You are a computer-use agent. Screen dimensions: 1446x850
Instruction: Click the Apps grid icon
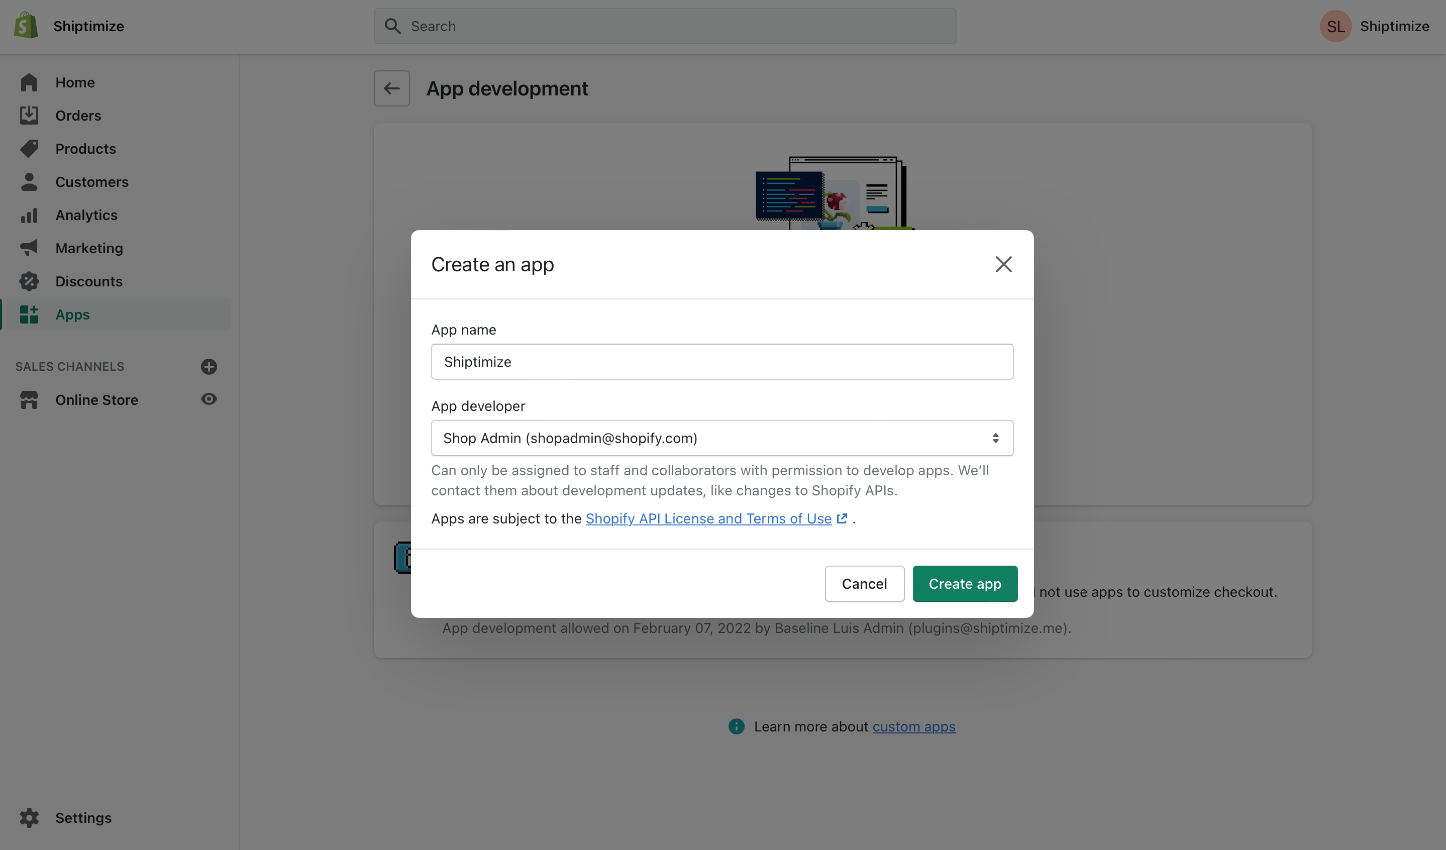click(29, 314)
